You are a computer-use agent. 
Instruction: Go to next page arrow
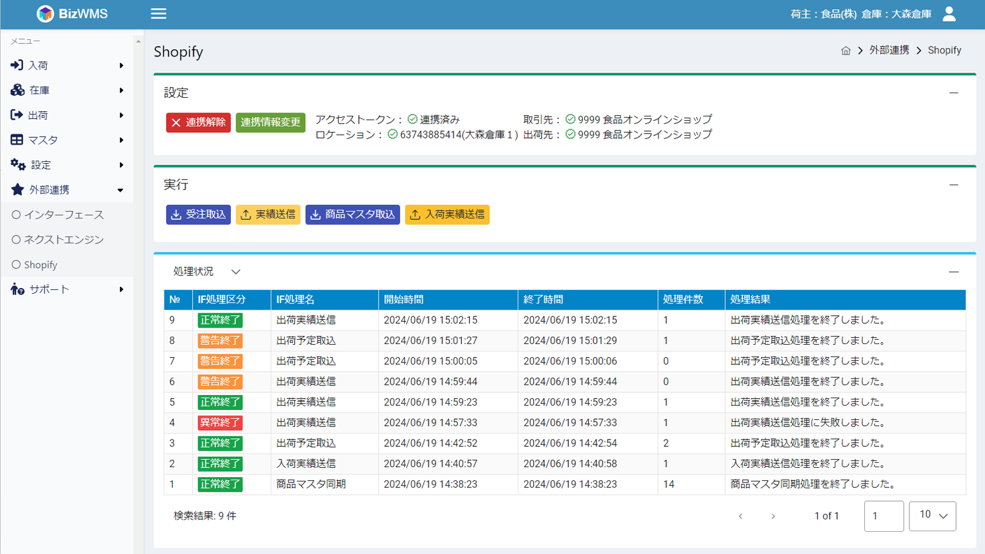(773, 516)
